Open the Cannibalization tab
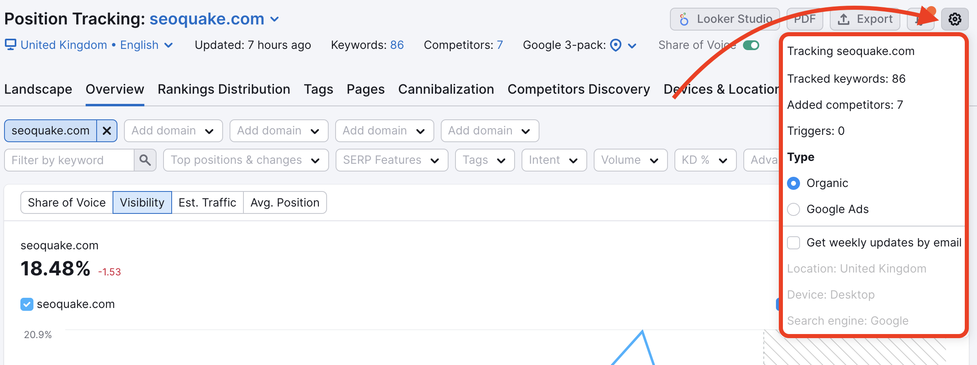 click(446, 89)
